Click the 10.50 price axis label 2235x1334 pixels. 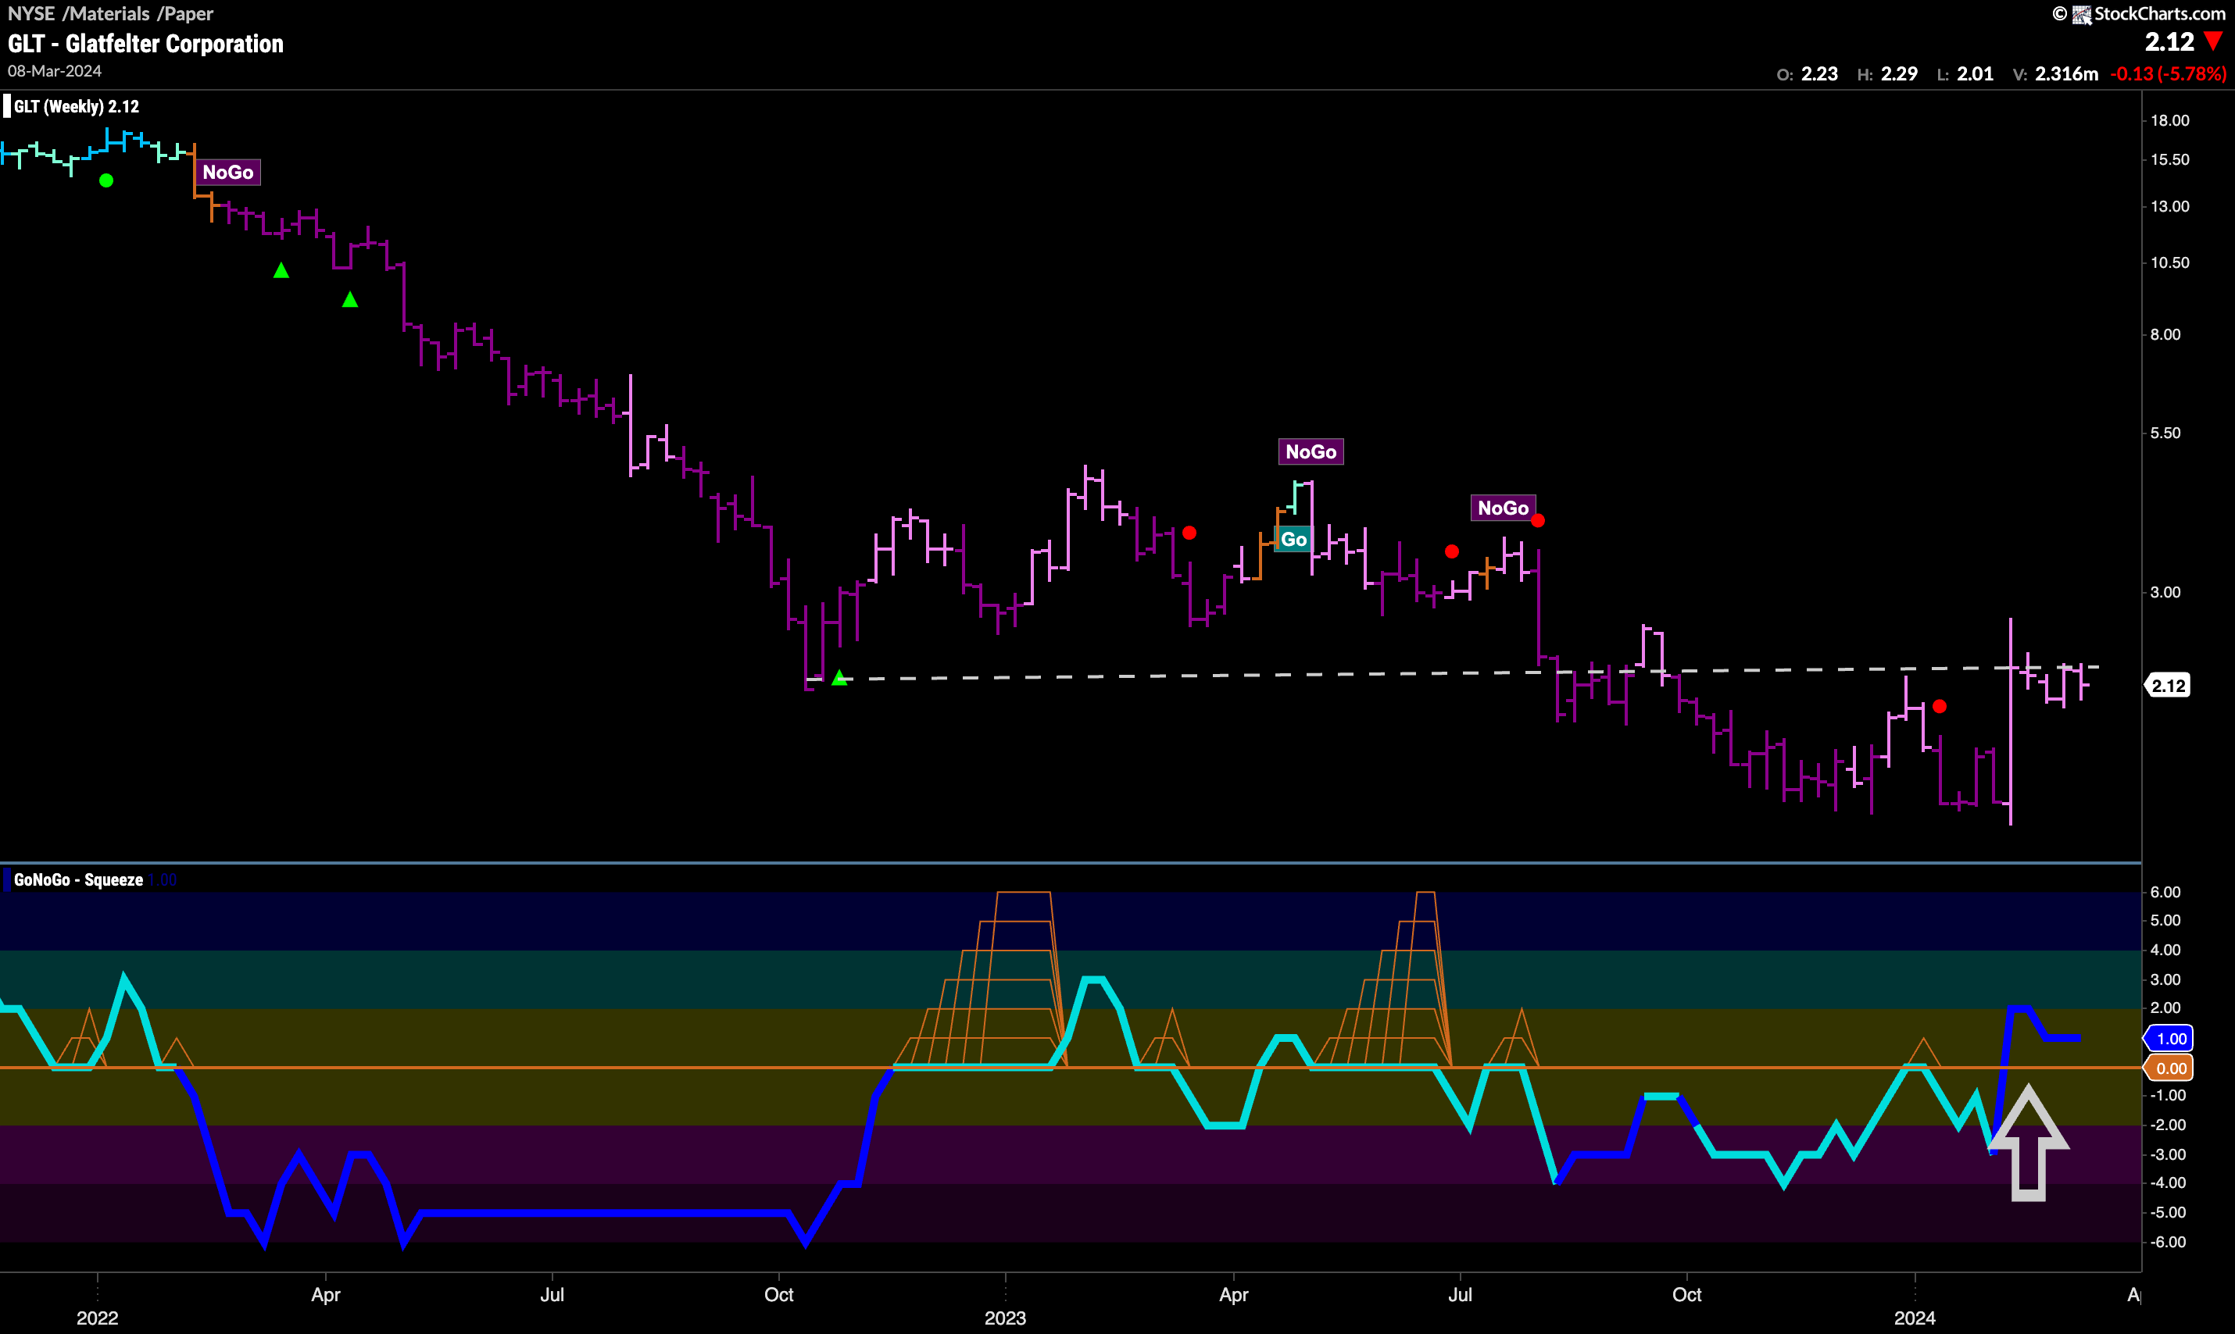point(2169,262)
